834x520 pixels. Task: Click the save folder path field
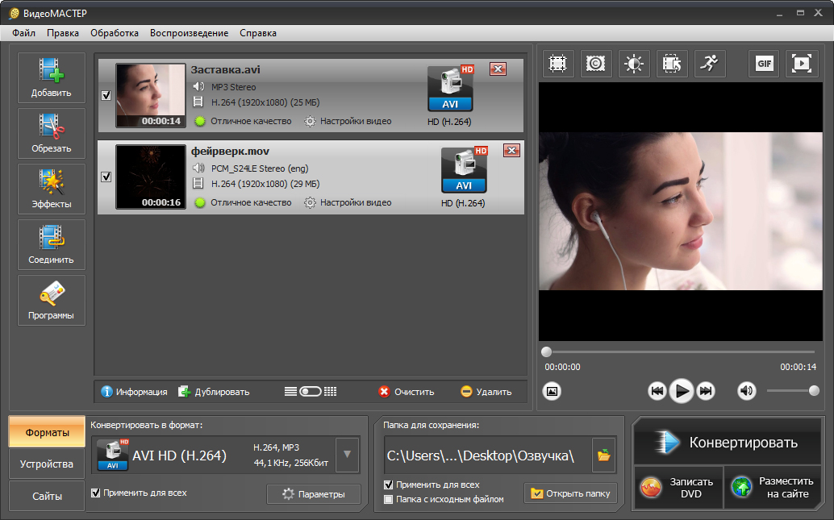(x=488, y=456)
